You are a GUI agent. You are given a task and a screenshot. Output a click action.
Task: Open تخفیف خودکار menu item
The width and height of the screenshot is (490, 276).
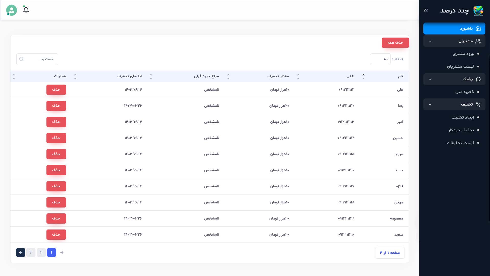click(x=461, y=130)
